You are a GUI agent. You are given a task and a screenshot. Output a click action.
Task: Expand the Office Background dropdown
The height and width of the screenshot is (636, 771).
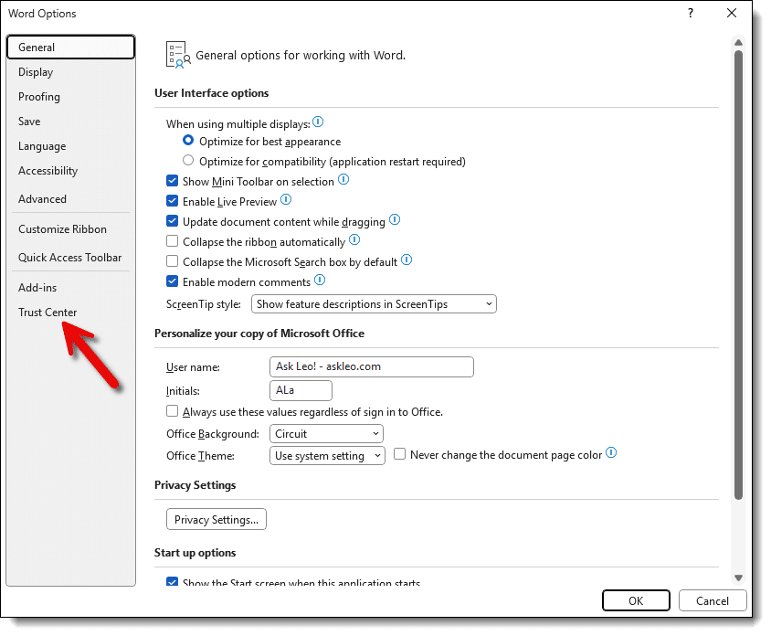point(326,434)
